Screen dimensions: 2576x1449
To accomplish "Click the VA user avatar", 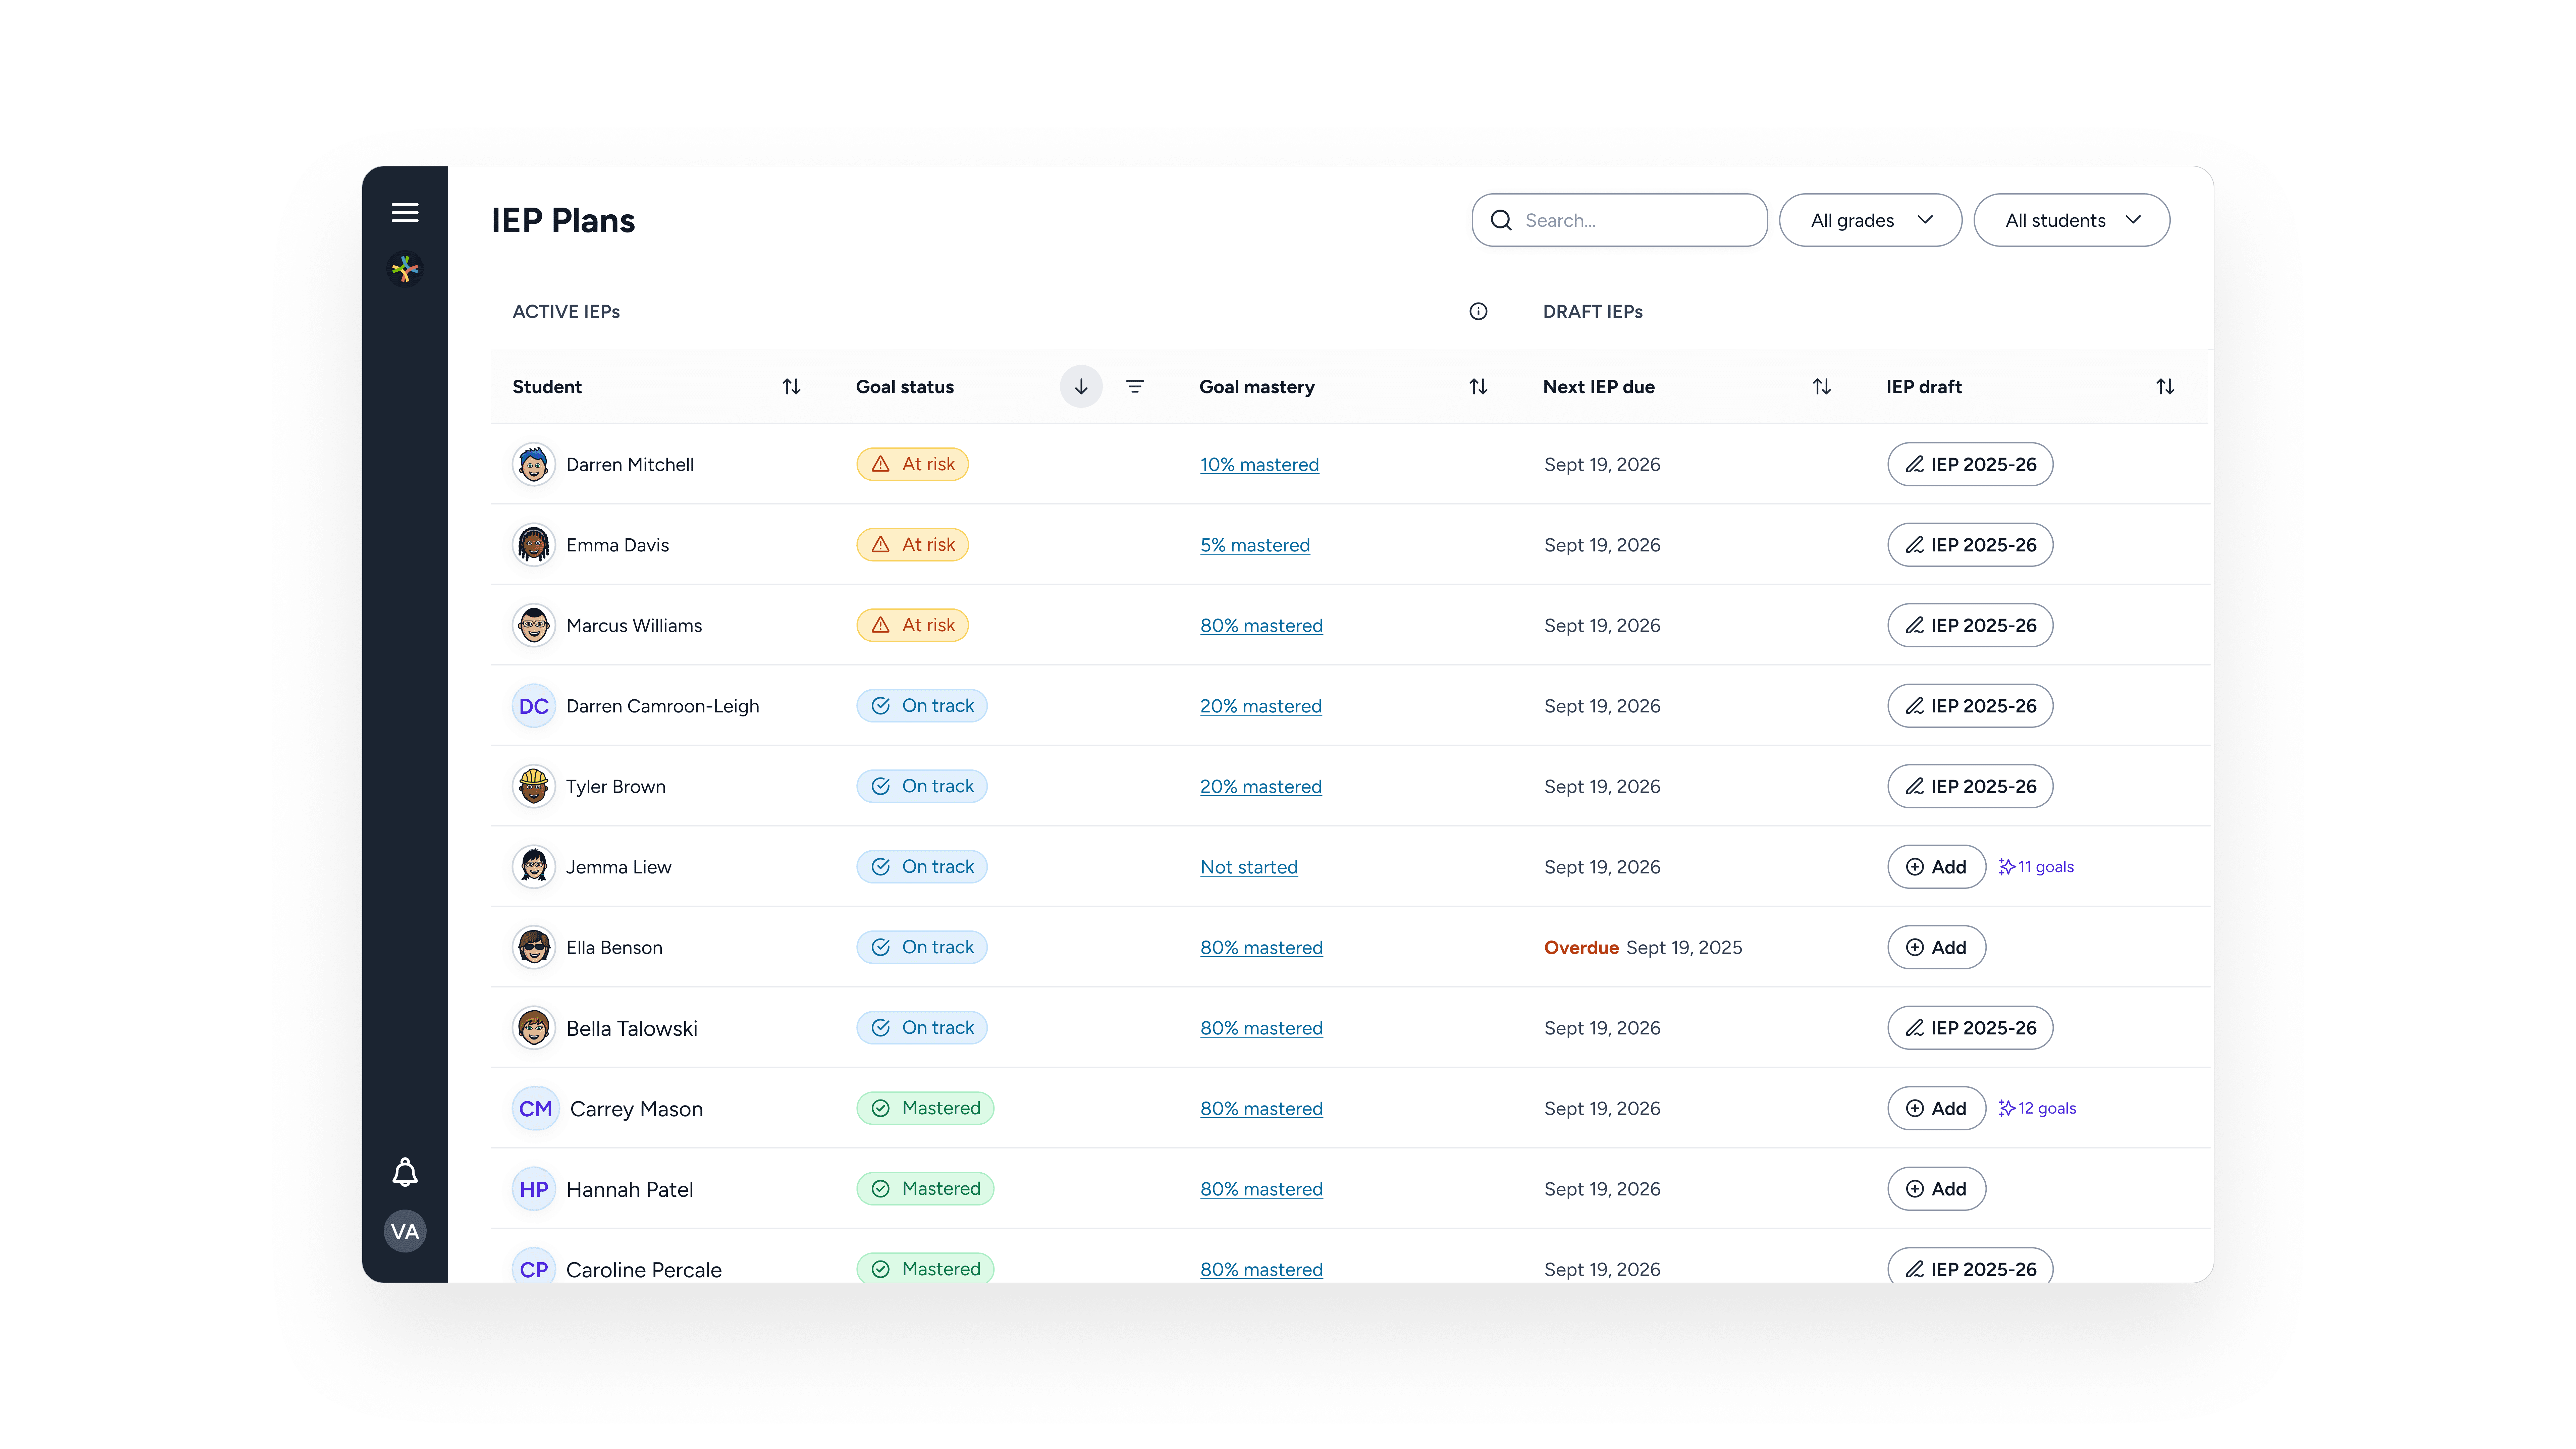I will (x=405, y=1231).
